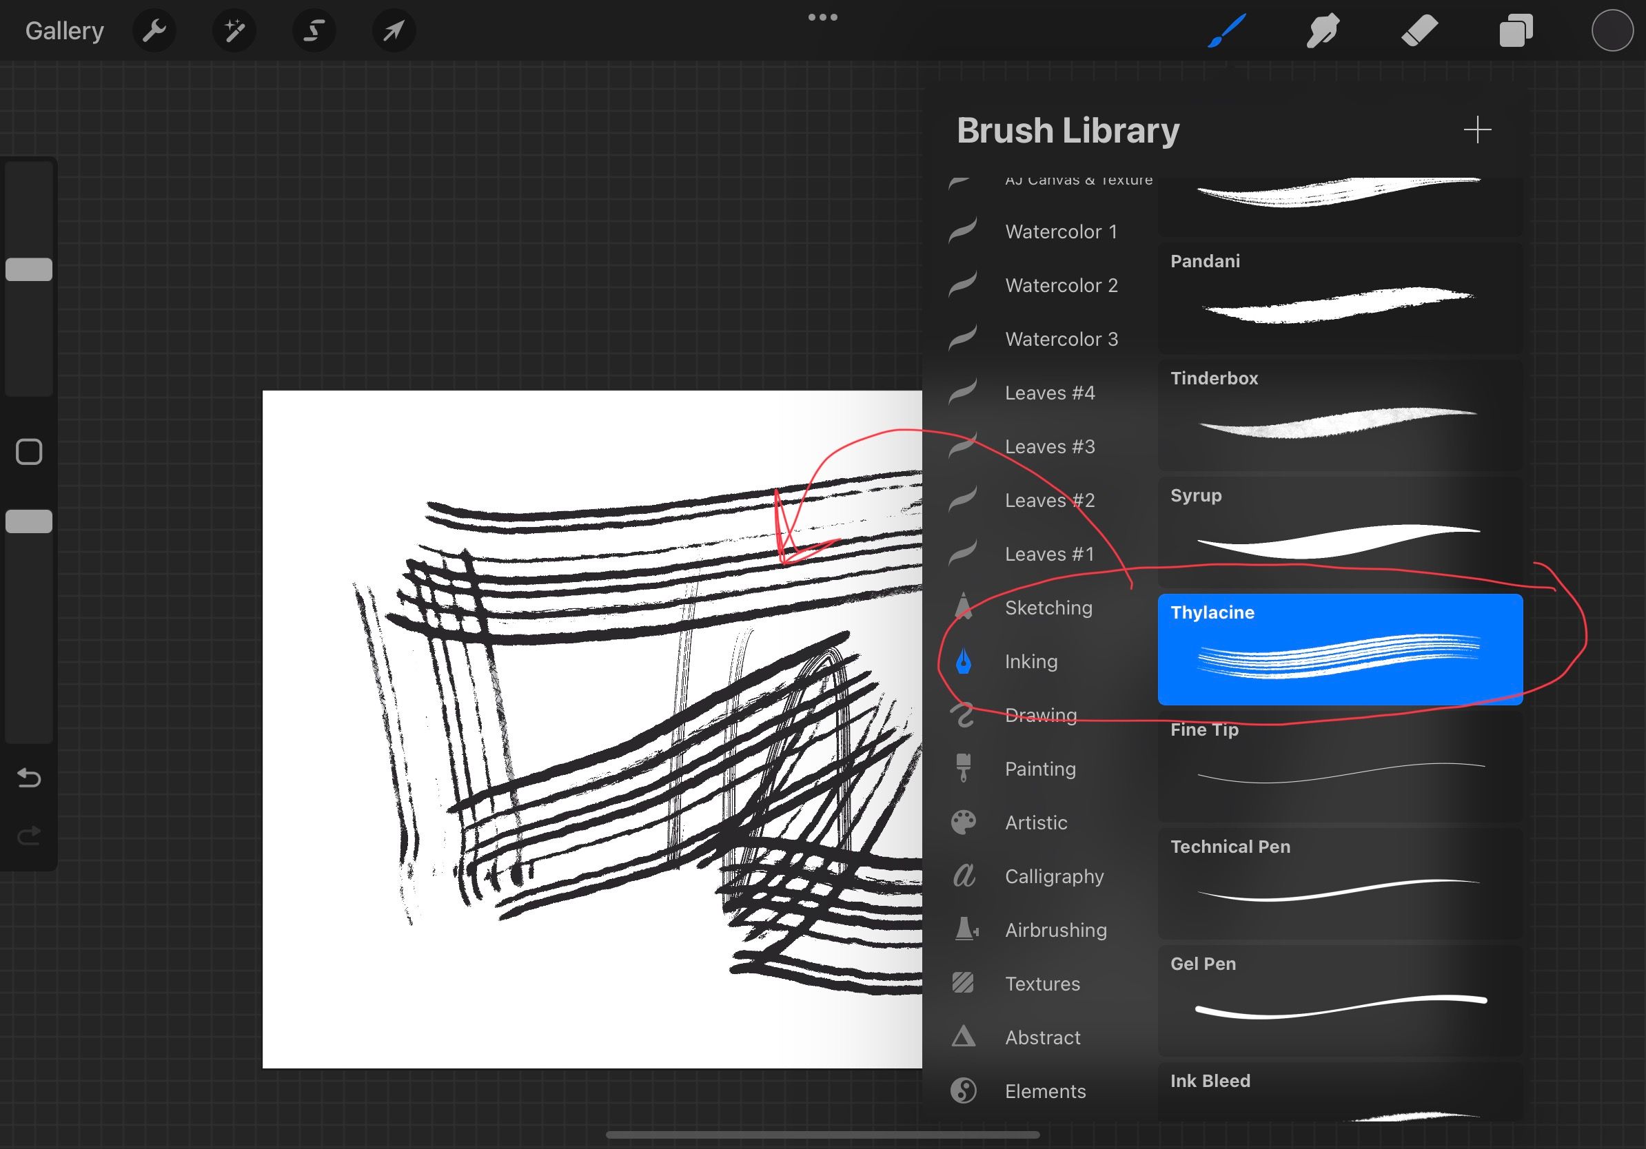Open the Adjustments magic wand menu
The image size is (1646, 1149).
pos(234,31)
